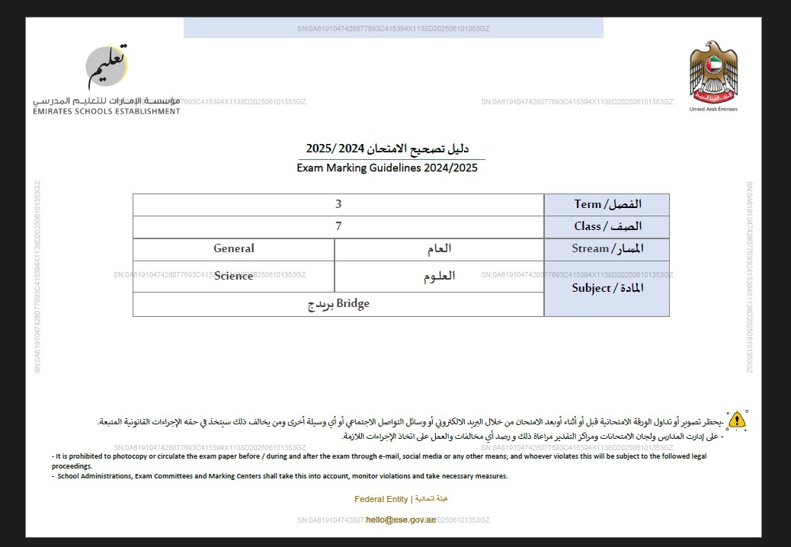Click the 'Stream / المسار' header cell

(607, 249)
